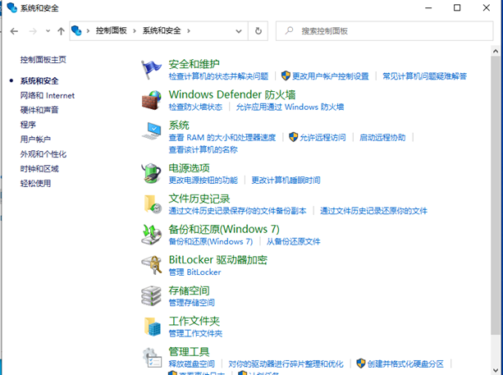Refresh the control panel view
This screenshot has height=375, width=503.
(x=258, y=31)
